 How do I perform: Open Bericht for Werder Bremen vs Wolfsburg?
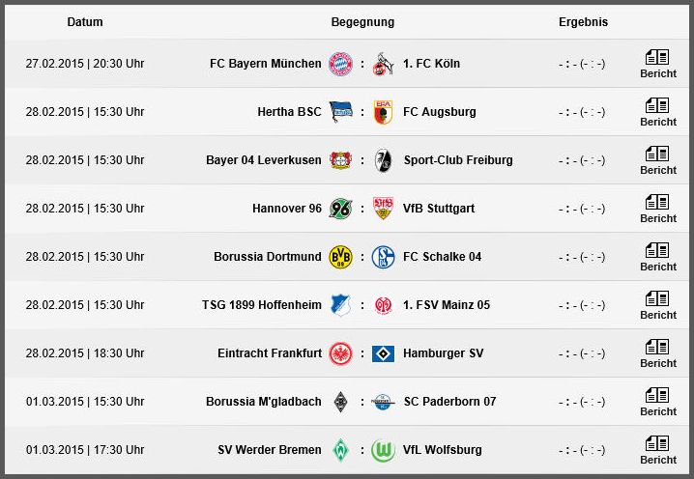(657, 450)
